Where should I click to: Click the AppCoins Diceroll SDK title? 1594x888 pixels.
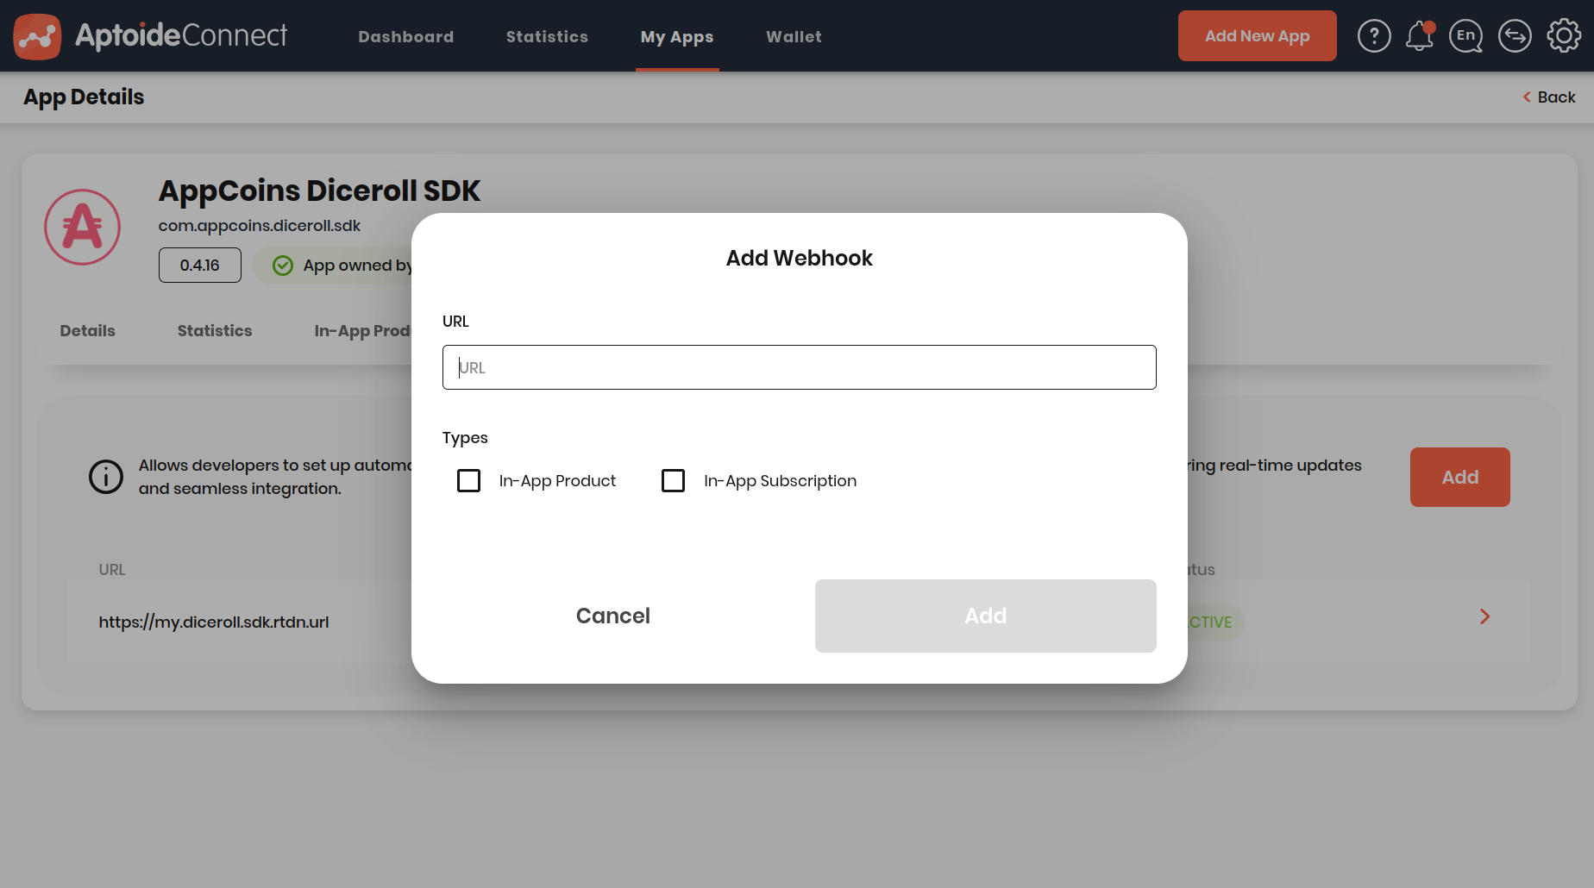click(319, 191)
